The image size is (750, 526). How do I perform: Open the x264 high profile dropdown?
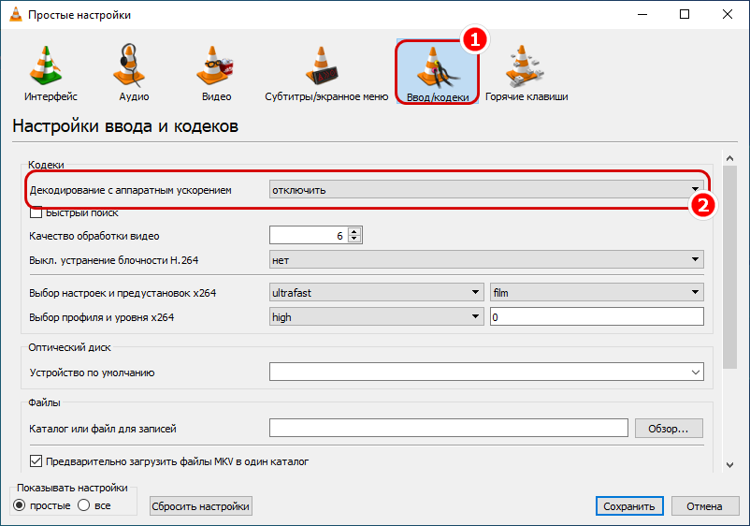(377, 317)
